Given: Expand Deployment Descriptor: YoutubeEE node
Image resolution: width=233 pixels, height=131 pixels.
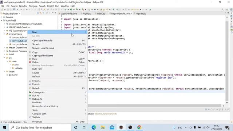Looking at the screenshot, I should [x=4, y=24].
